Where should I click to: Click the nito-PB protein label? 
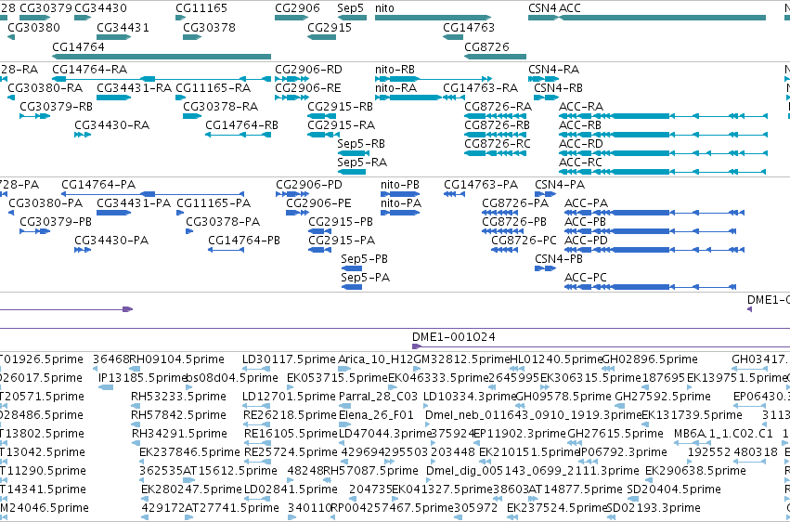pyautogui.click(x=400, y=185)
